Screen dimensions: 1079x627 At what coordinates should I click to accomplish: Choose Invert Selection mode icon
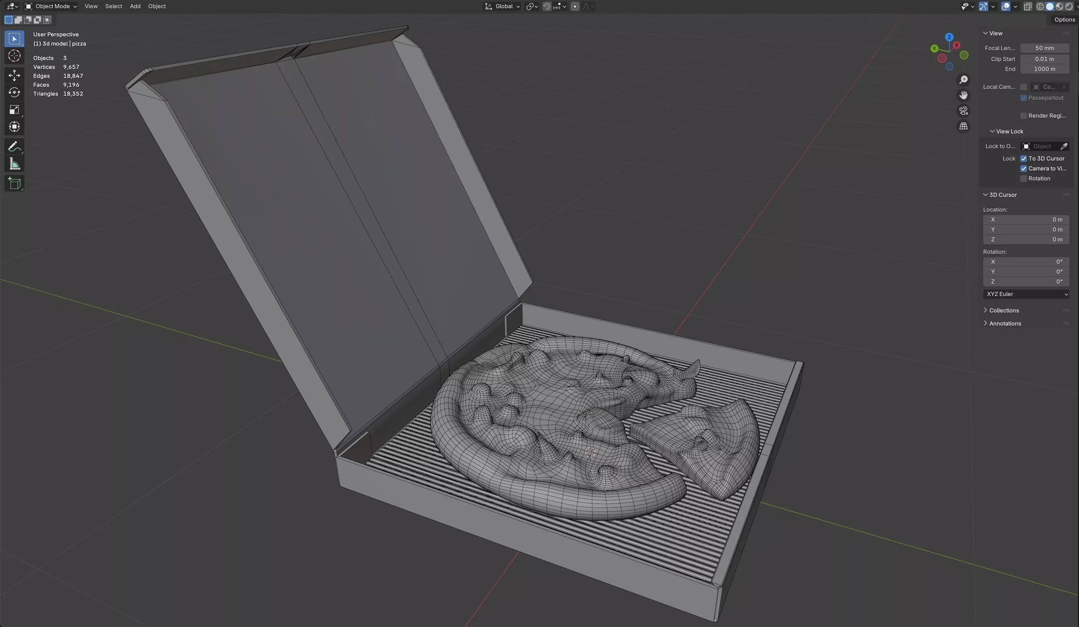tap(38, 20)
